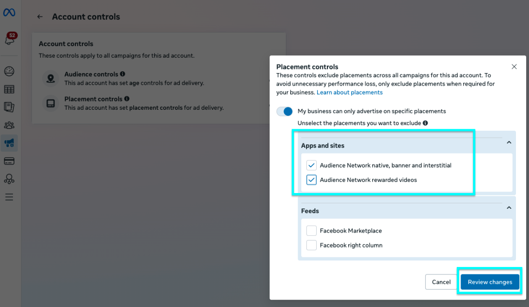Uncheck Audience Network rewarded videos
The height and width of the screenshot is (307, 529).
tap(312, 180)
